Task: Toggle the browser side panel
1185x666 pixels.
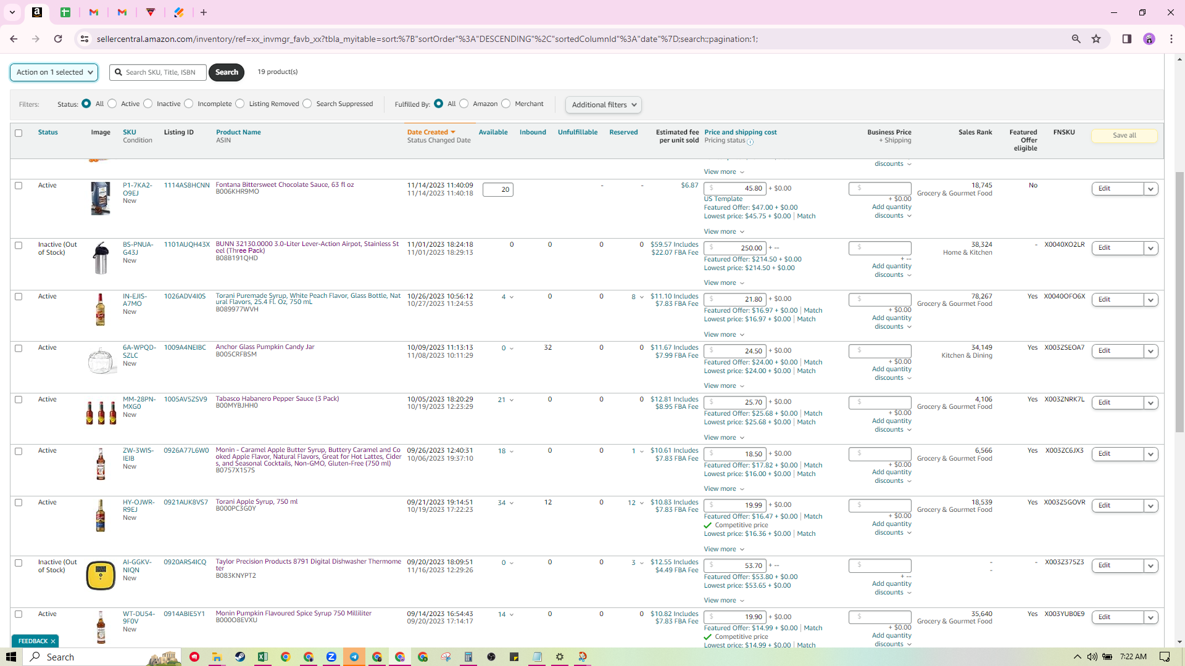Action: pyautogui.click(x=1126, y=39)
